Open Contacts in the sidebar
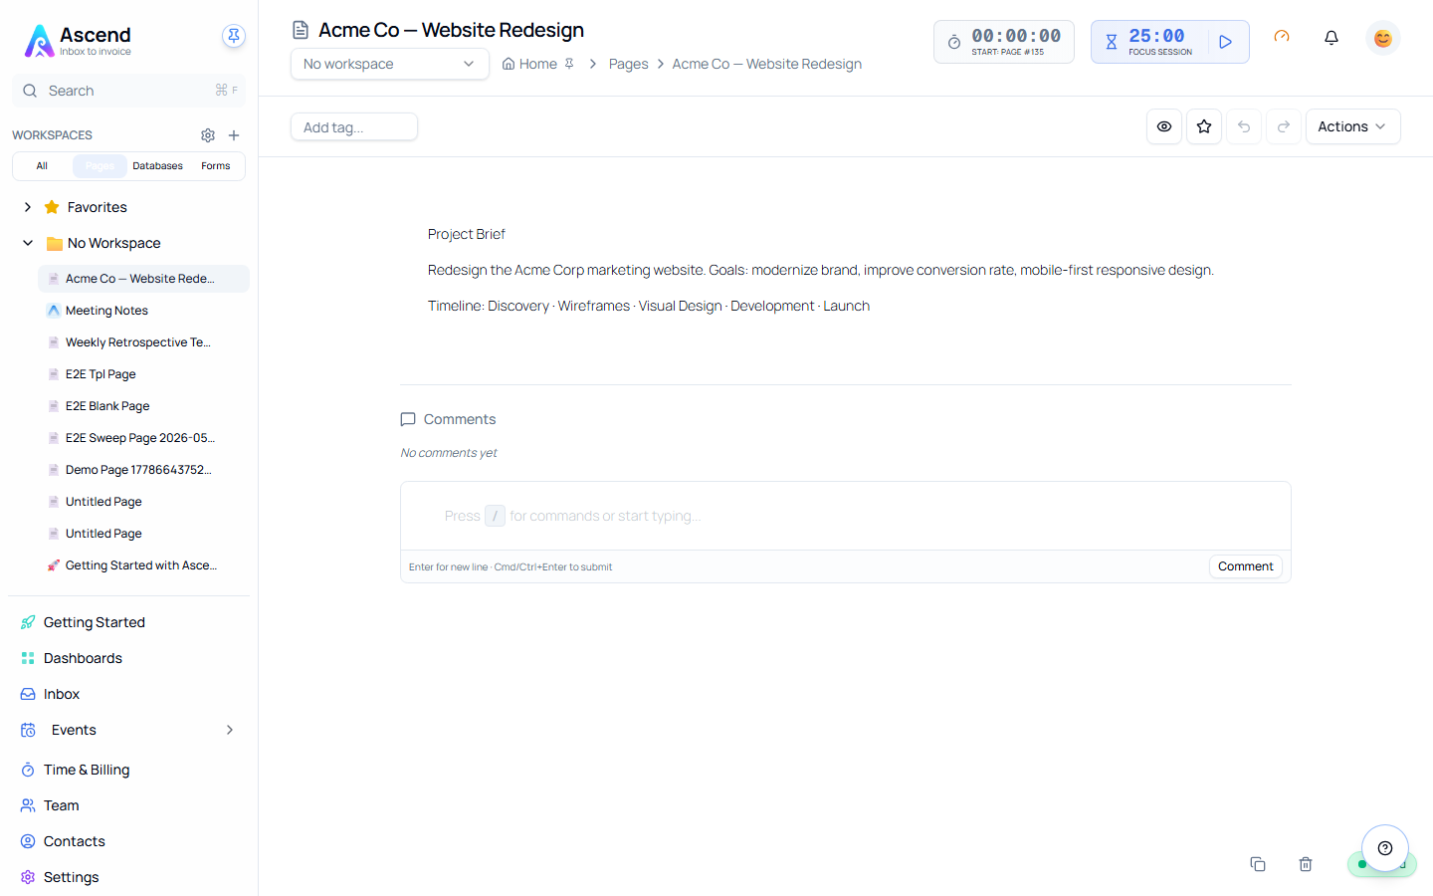Screen dimensions: 1433x896 click(128, 841)
